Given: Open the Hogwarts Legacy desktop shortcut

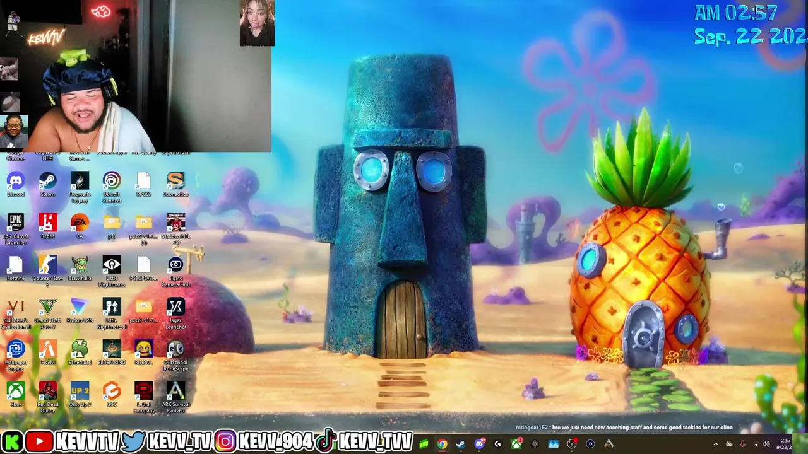Looking at the screenshot, I should (80, 187).
